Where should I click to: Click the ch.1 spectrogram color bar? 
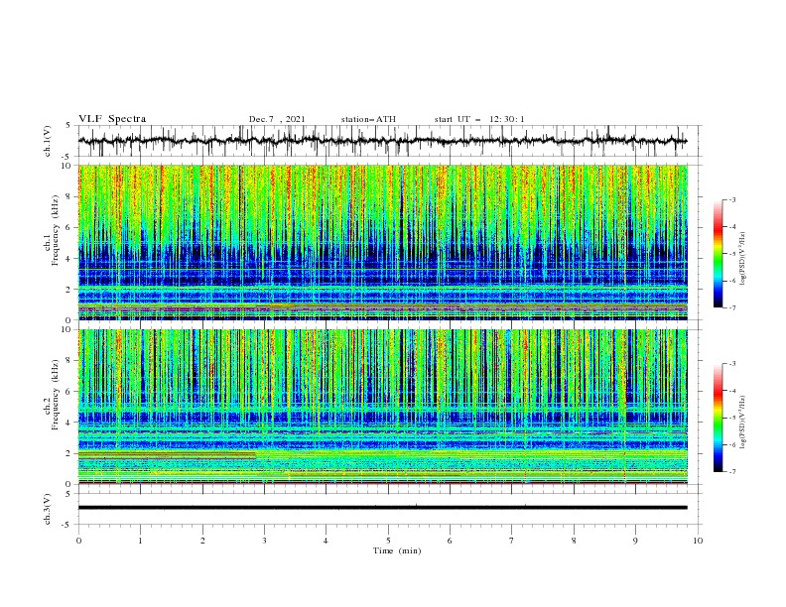[718, 253]
